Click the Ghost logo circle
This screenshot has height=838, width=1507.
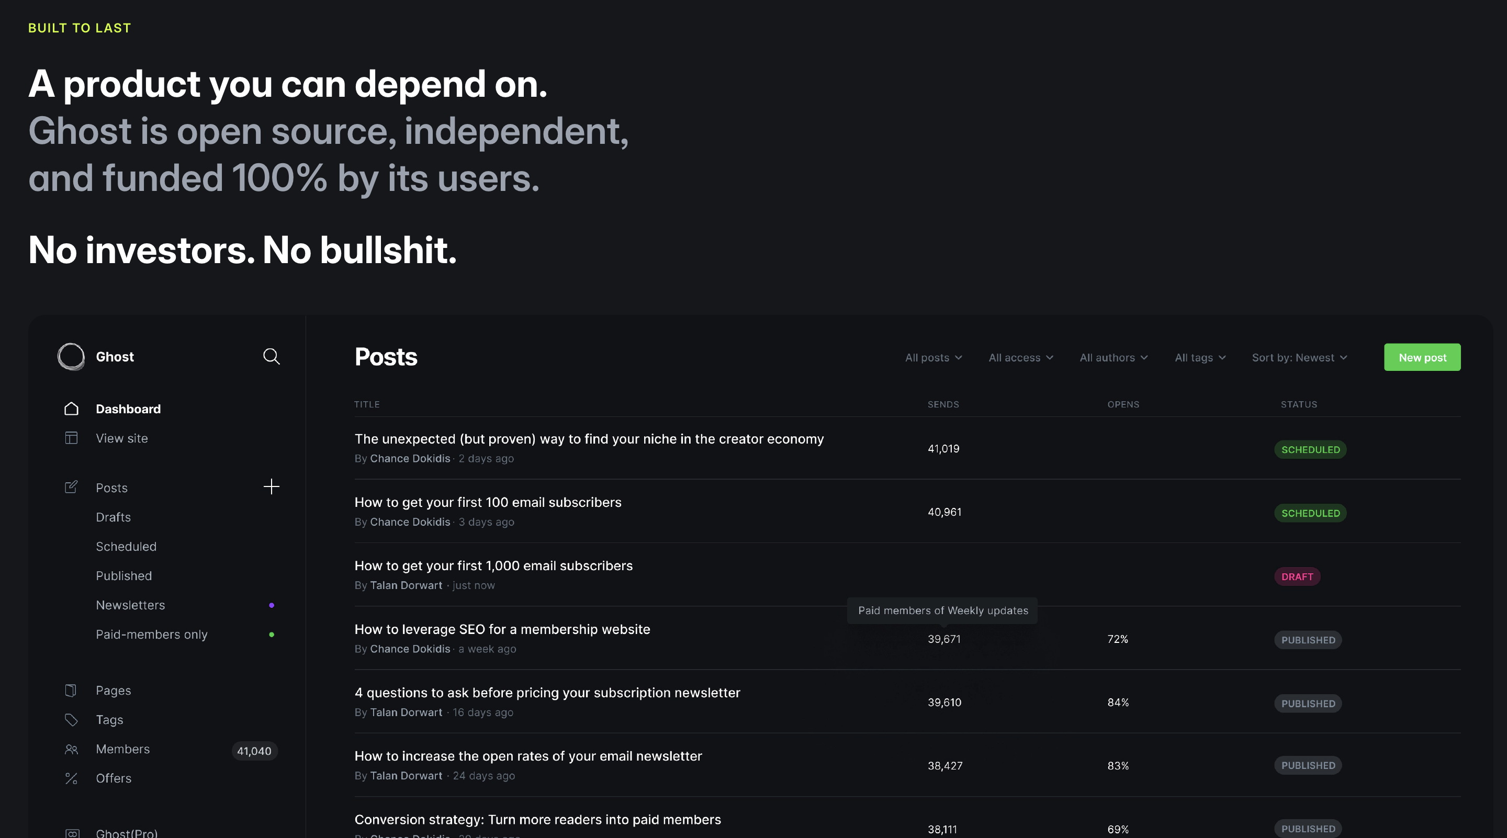tap(71, 356)
